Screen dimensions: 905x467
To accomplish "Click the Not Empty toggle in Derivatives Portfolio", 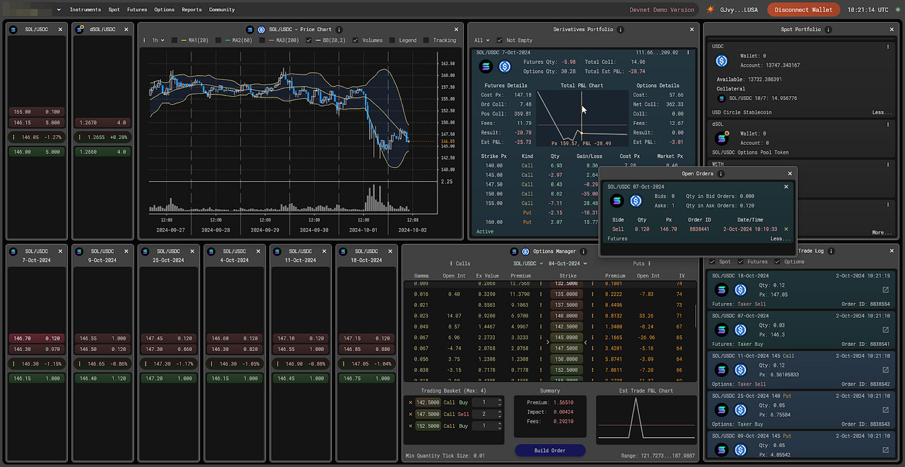I will (x=499, y=39).
